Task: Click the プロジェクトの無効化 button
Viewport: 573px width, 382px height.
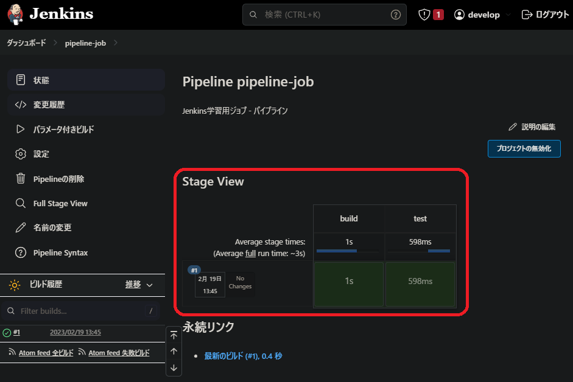Action: click(x=524, y=148)
